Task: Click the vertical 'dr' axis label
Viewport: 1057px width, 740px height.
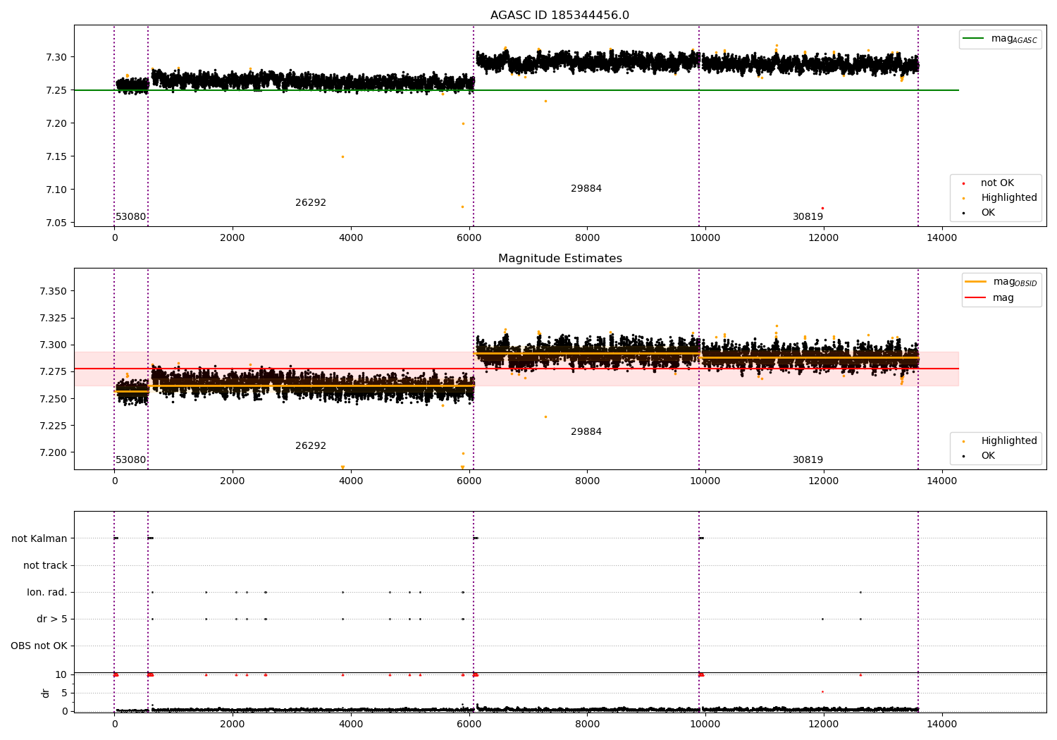Action: point(46,693)
